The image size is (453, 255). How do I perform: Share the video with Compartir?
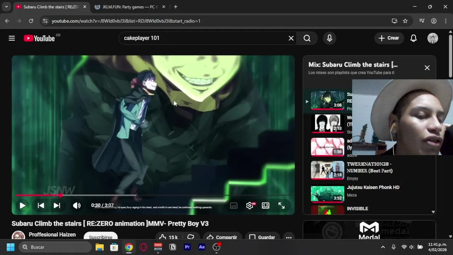222,237
